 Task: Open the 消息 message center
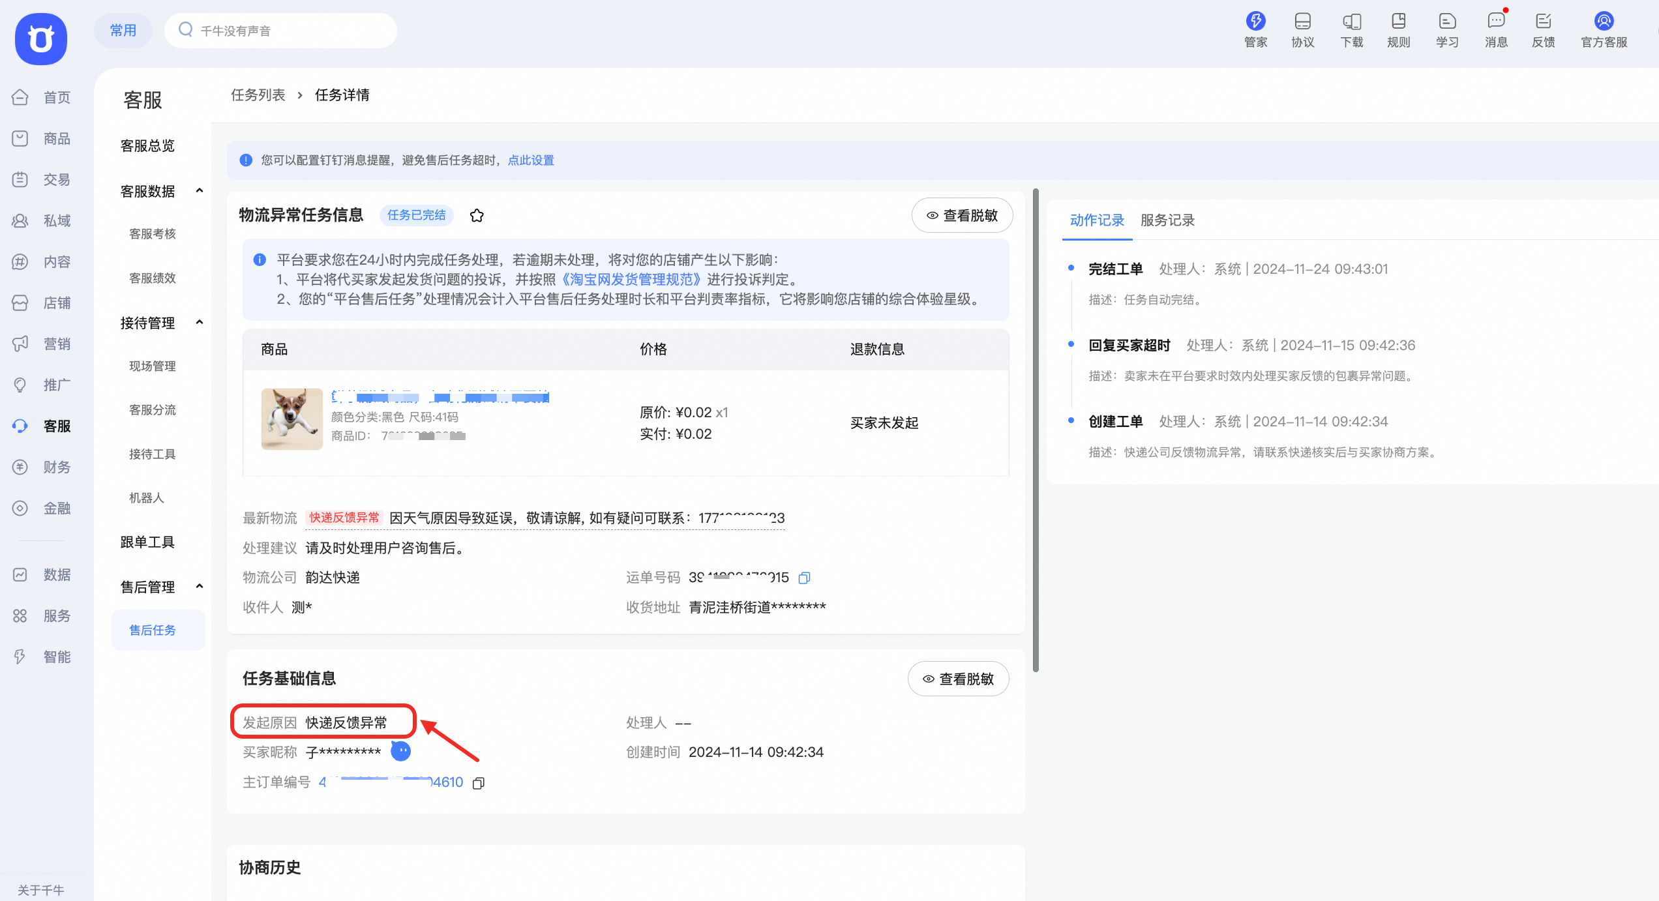click(x=1495, y=29)
